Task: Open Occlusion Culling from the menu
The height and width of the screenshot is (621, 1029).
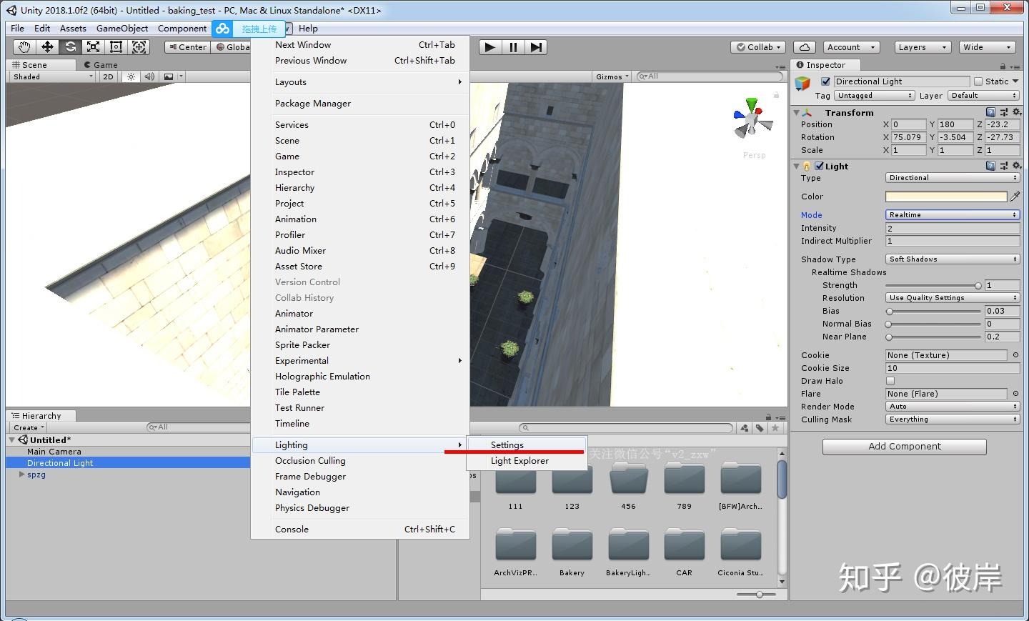Action: (x=310, y=461)
